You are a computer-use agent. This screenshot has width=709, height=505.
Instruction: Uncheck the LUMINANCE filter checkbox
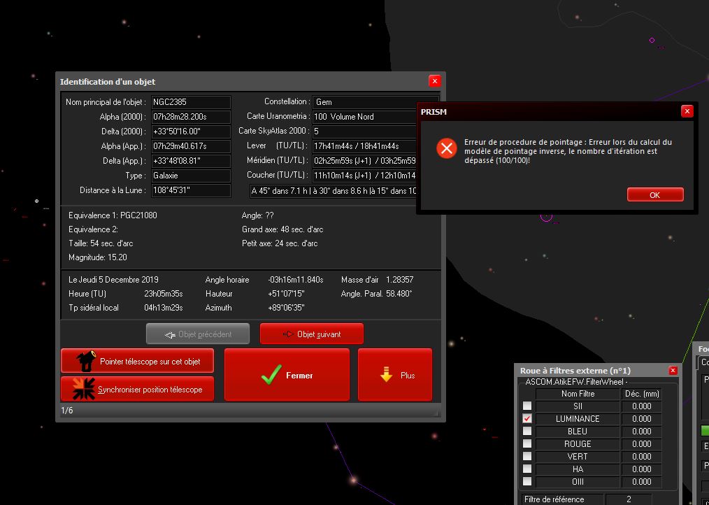527,419
